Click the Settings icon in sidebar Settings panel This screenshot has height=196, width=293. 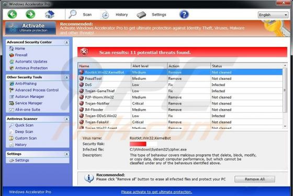point(12,161)
